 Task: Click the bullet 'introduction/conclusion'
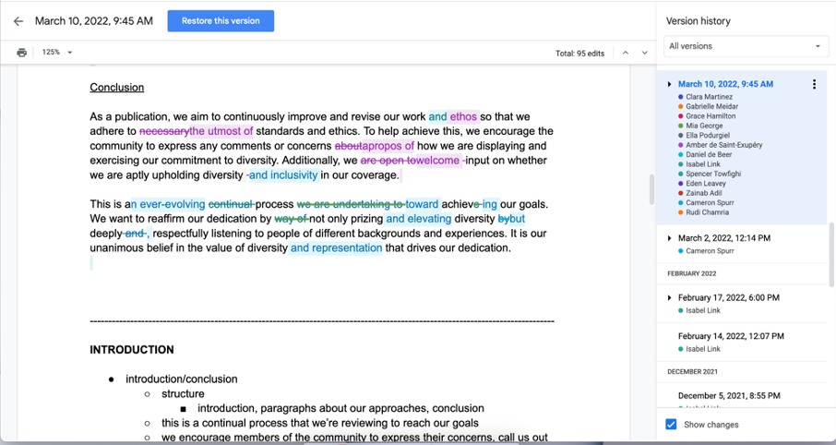181,379
